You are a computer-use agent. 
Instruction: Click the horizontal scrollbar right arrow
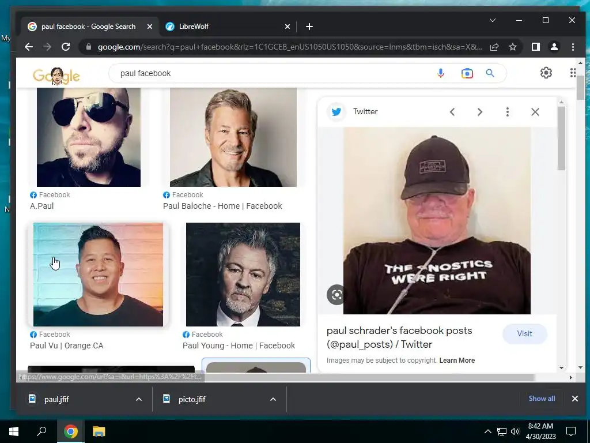point(571,377)
